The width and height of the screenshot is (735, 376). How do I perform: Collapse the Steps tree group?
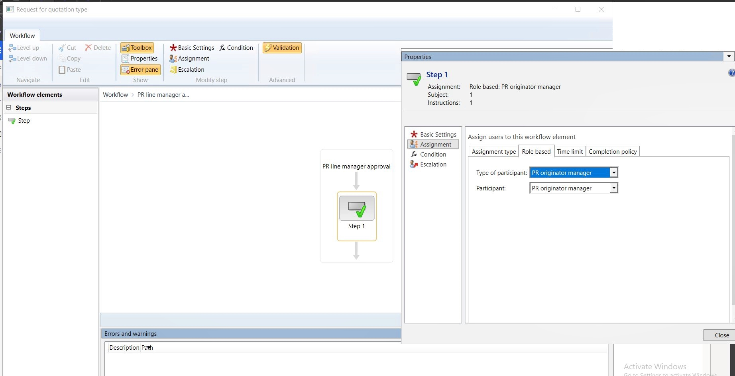(9, 108)
